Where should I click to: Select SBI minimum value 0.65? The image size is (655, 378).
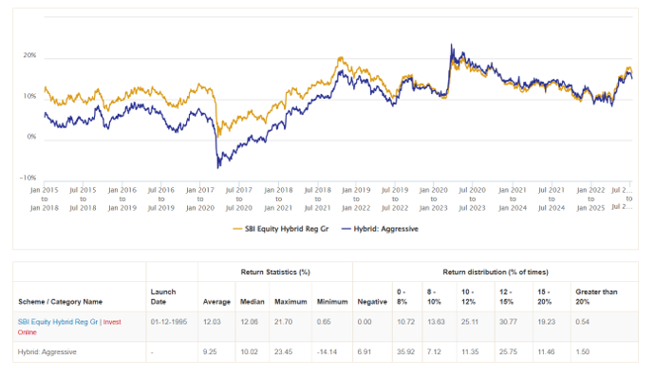point(324,322)
